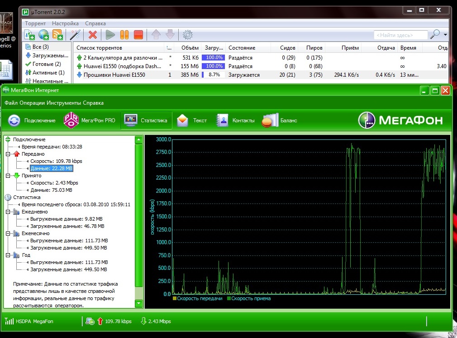
Task: Select Время передачи: 08:33:28 entry
Action: 52,147
